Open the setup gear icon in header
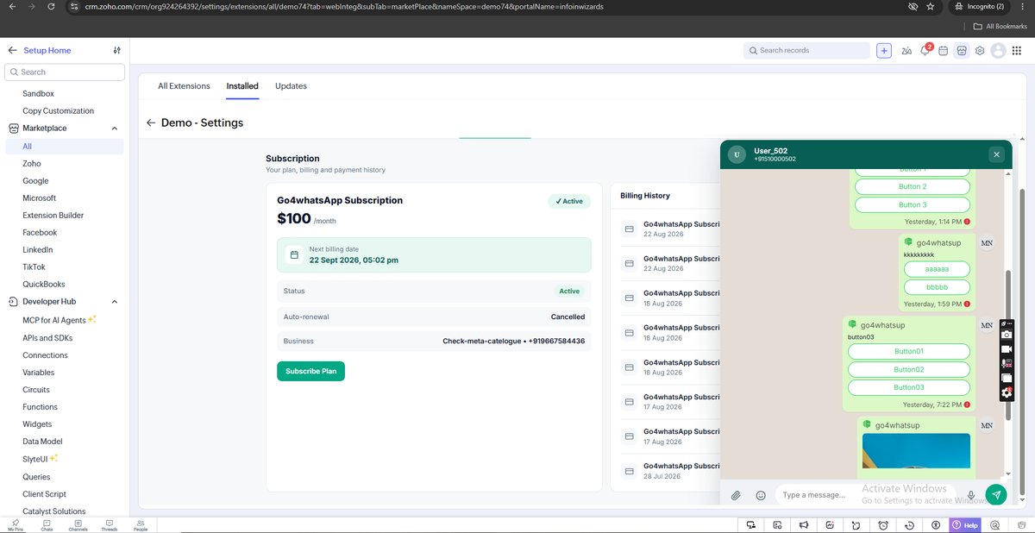This screenshot has height=533, width=1035. pyautogui.click(x=980, y=51)
